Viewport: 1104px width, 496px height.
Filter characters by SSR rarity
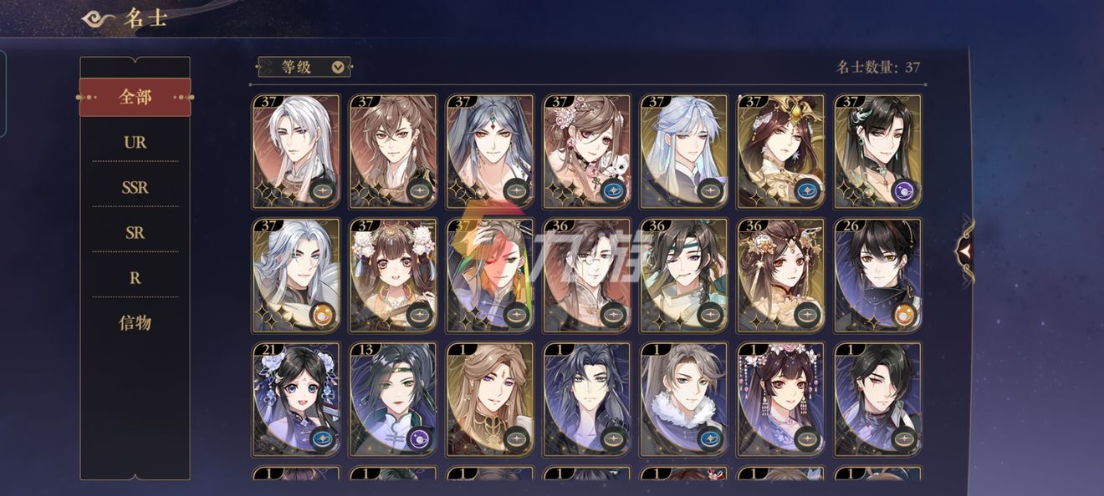pos(135,188)
